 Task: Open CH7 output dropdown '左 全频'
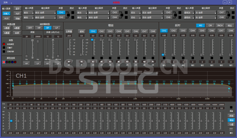coord(206,13)
